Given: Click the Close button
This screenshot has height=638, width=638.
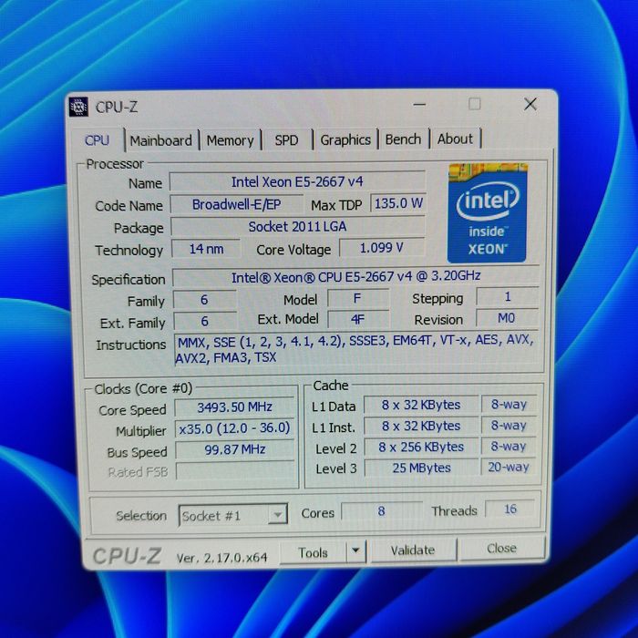Looking at the screenshot, I should tap(501, 548).
